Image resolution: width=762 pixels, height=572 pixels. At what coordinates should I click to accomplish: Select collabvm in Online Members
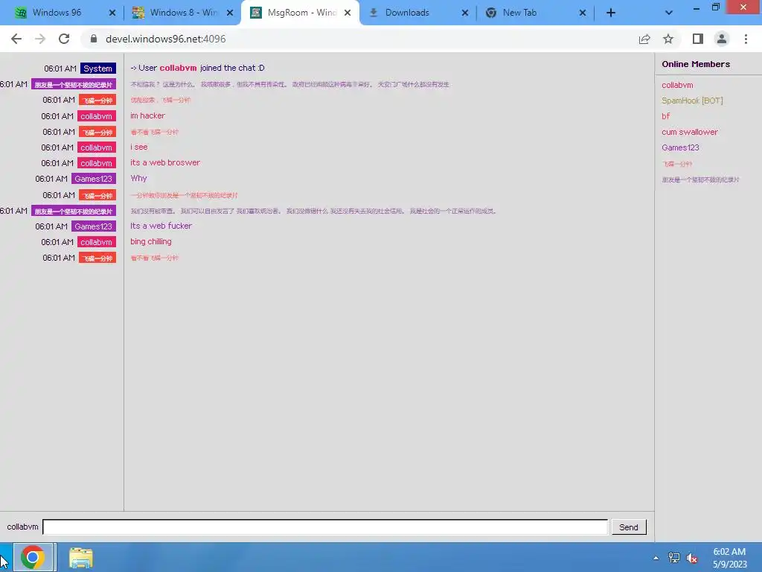677,85
